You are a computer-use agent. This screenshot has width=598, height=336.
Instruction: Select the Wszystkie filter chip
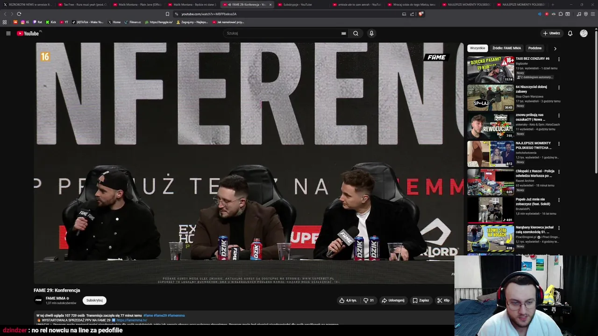(477, 48)
